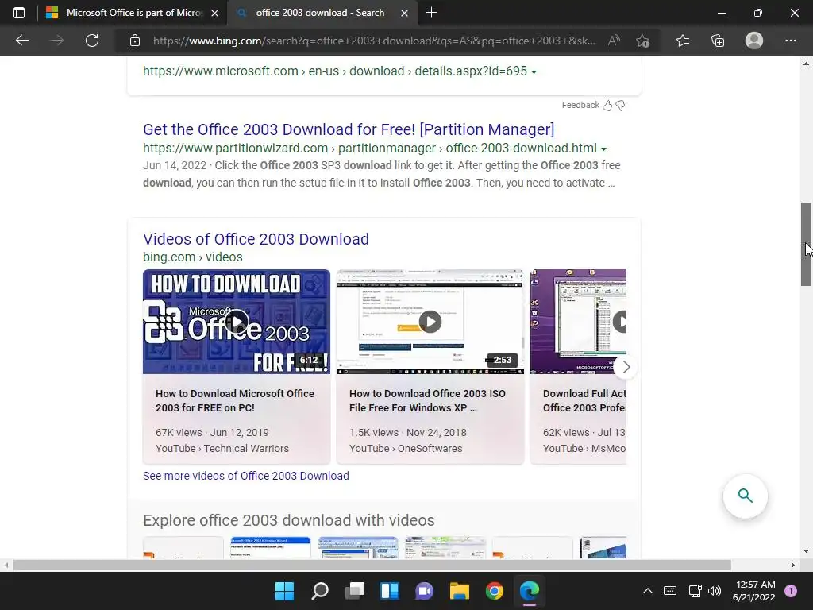813x610 pixels.
Task: Open Office 2003 ISO File video title
Action: coord(427,400)
